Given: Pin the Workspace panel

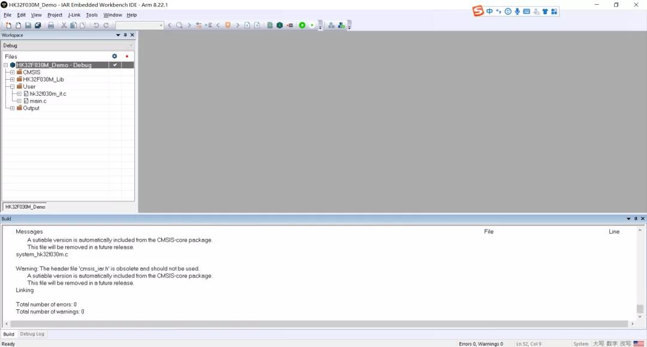Looking at the screenshot, I should 125,35.
